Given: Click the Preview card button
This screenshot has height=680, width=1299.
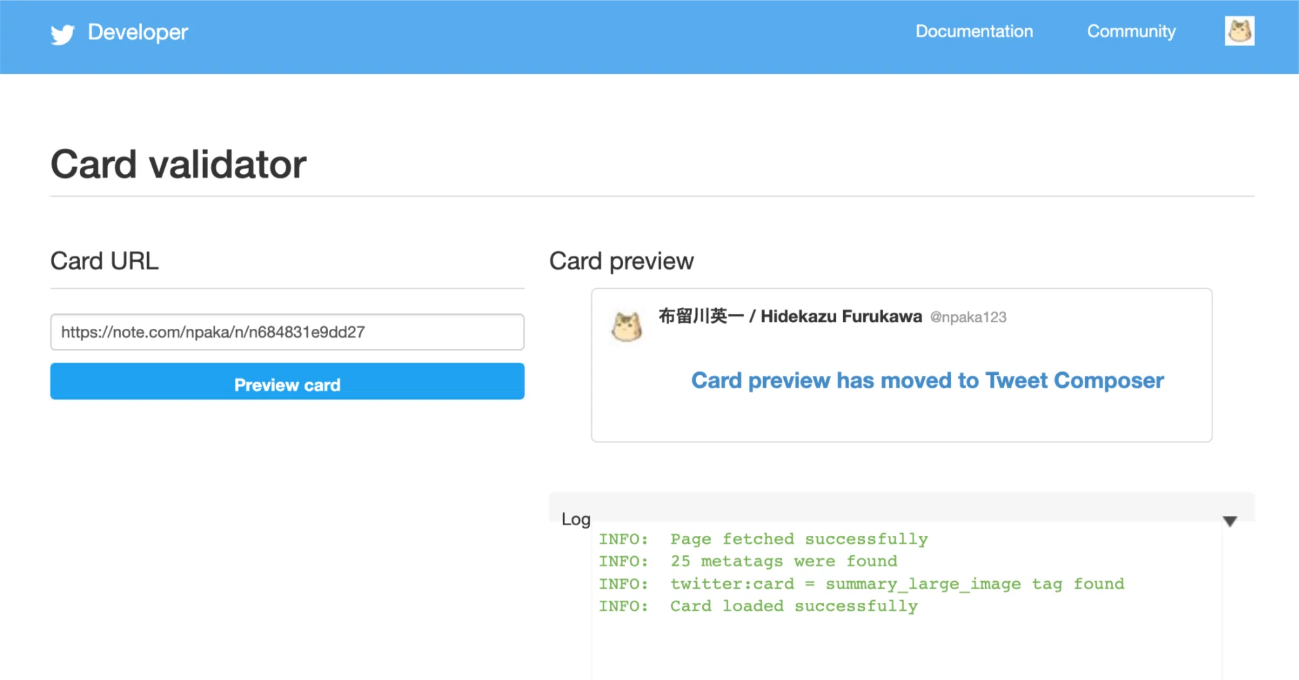Looking at the screenshot, I should (287, 382).
